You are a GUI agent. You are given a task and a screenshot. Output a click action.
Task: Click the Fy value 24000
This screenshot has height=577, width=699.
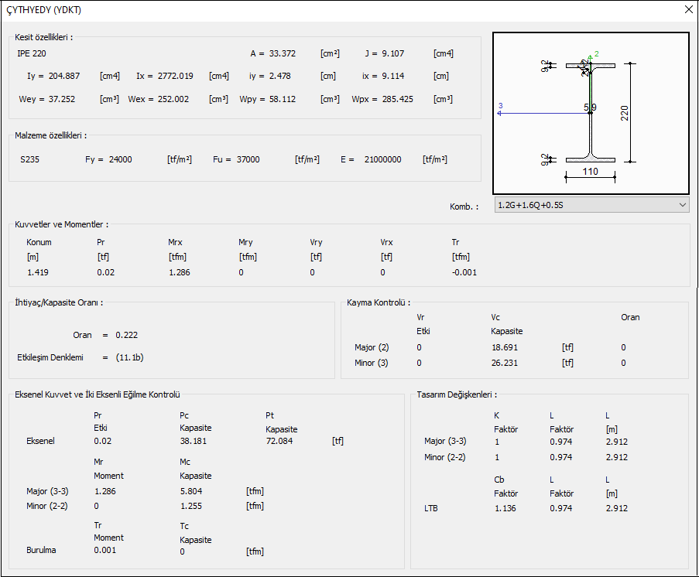click(120, 159)
